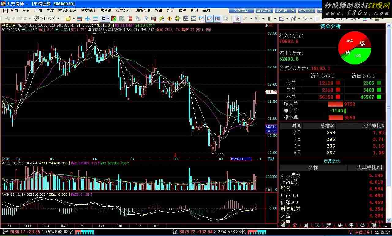Click the 活跃席位 button

[x=264, y=10]
